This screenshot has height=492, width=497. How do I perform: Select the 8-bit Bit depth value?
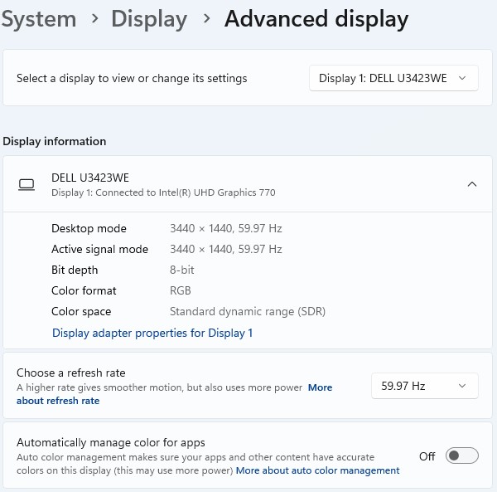pos(181,270)
